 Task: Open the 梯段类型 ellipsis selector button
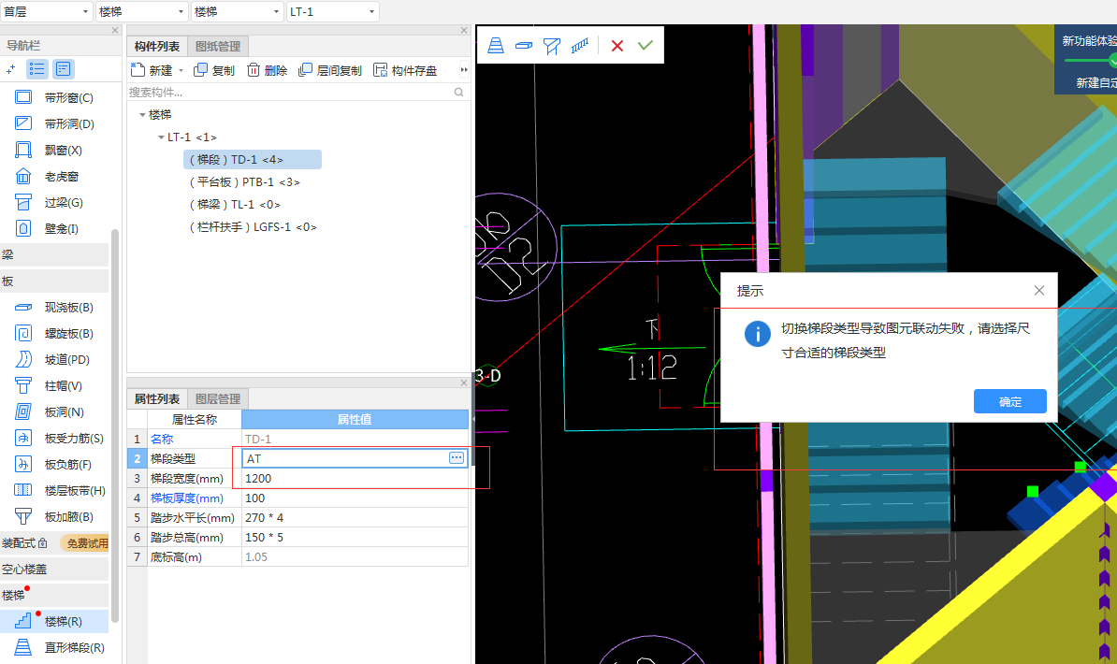coord(457,458)
